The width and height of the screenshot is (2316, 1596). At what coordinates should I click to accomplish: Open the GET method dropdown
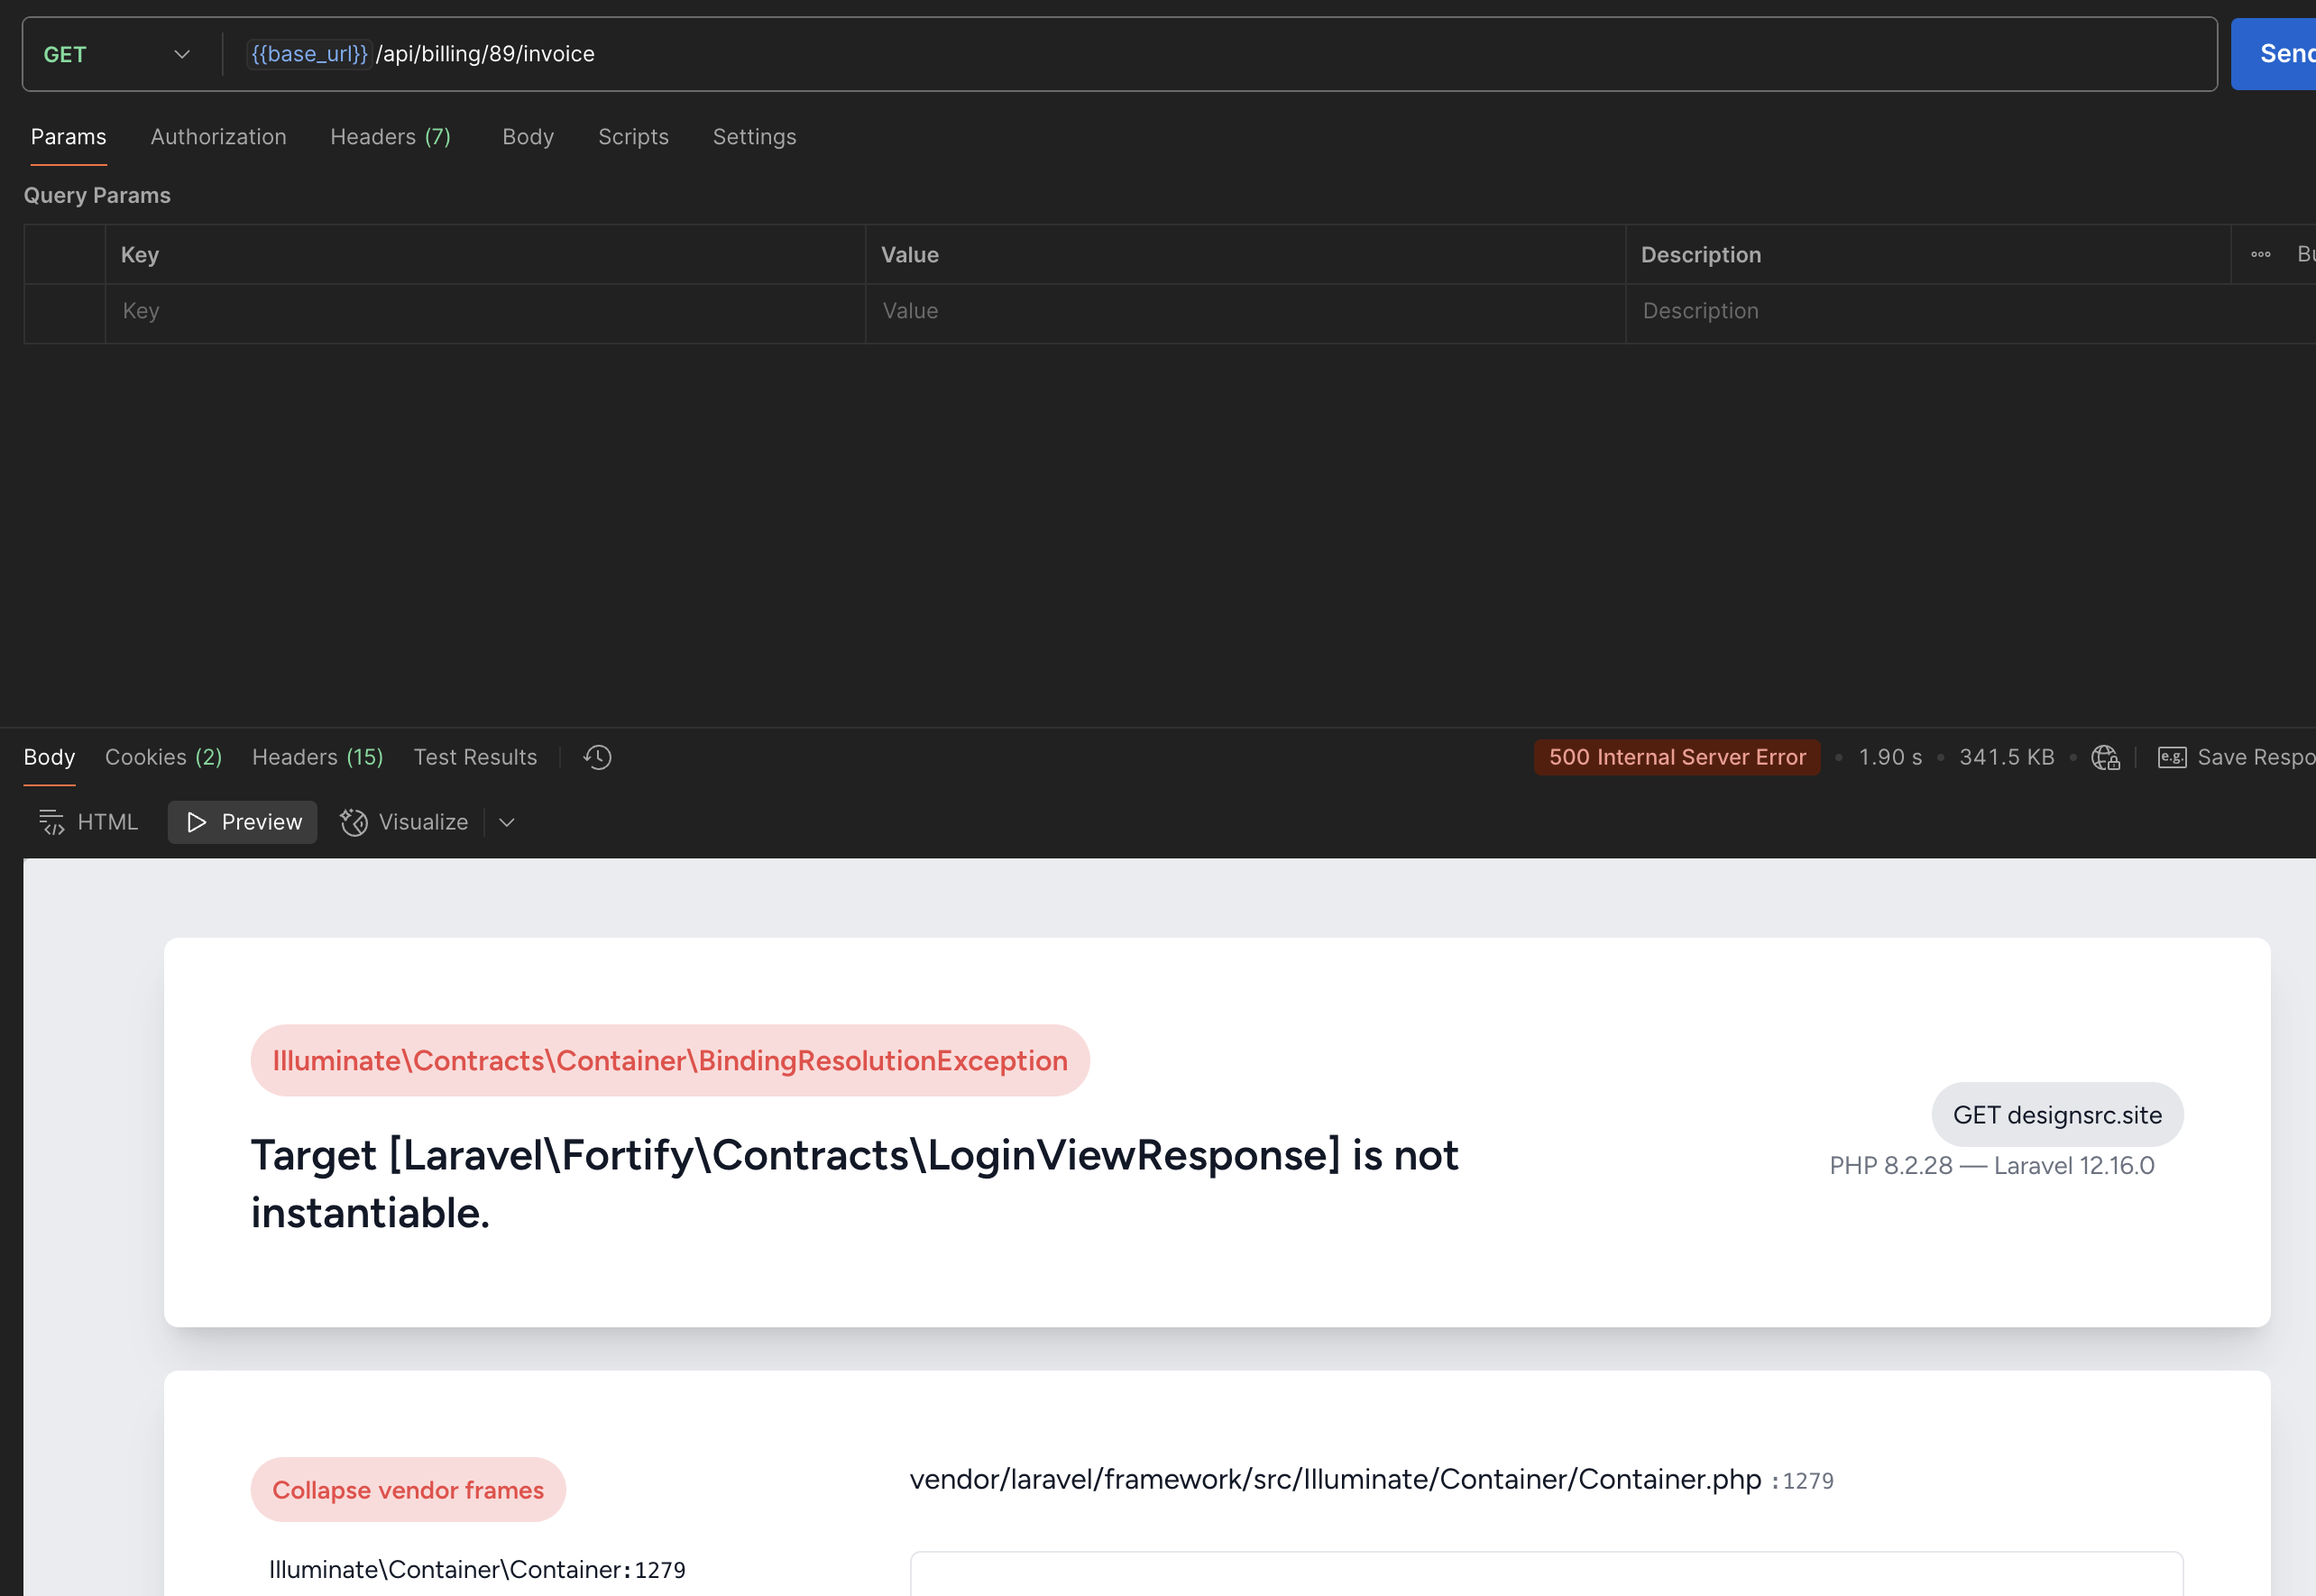pyautogui.click(x=117, y=54)
